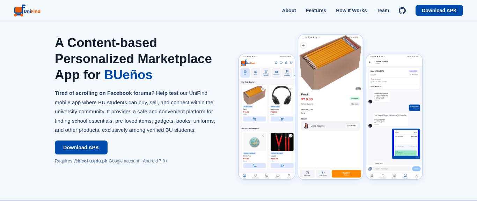Image resolution: width=477 pixels, height=220 pixels.
Task: Click the wishlist heart icon in home-screen phone header
Action: click(281, 63)
